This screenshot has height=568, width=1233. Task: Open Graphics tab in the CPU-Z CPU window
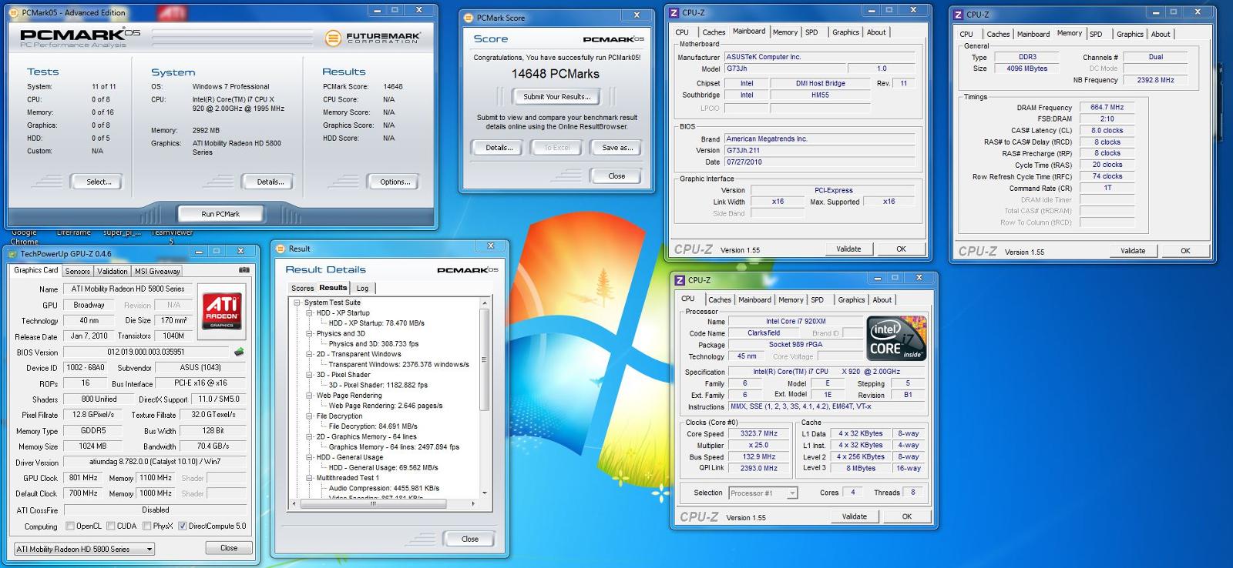[852, 300]
